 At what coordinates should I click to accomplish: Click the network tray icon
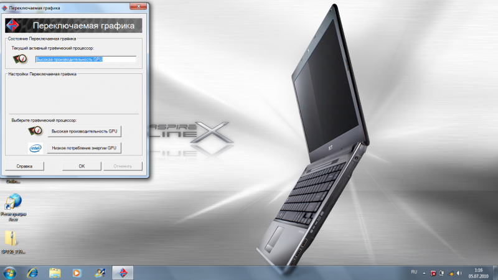click(451, 273)
